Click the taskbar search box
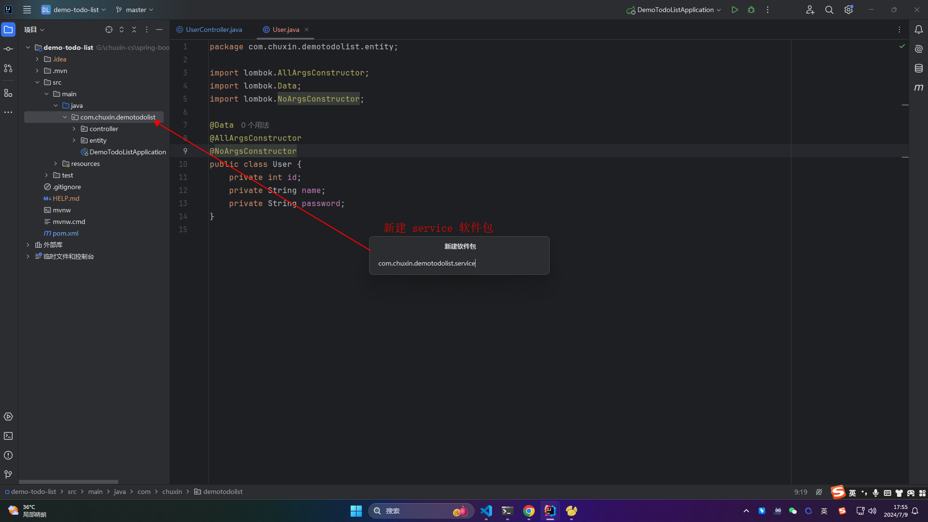Viewport: 928px width, 522px height. [421, 511]
